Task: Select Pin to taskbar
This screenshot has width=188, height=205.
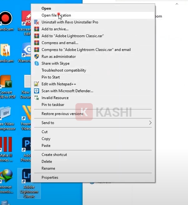Action: coord(53,105)
